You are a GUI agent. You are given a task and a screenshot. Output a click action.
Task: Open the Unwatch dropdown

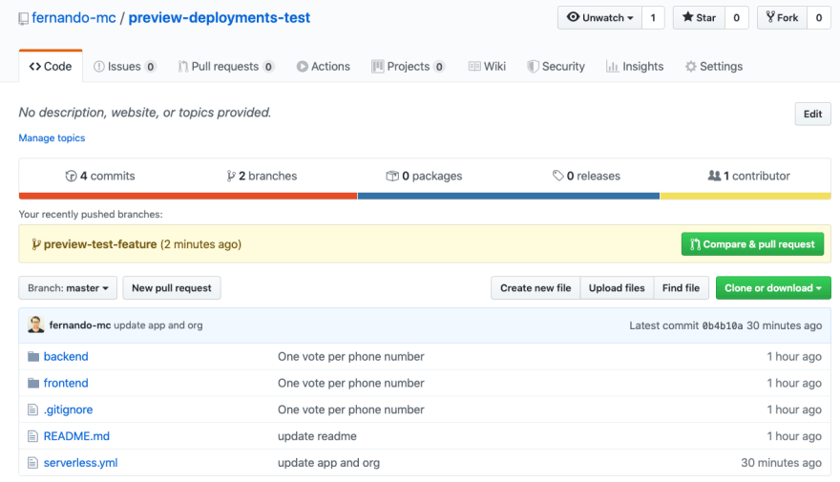point(599,18)
